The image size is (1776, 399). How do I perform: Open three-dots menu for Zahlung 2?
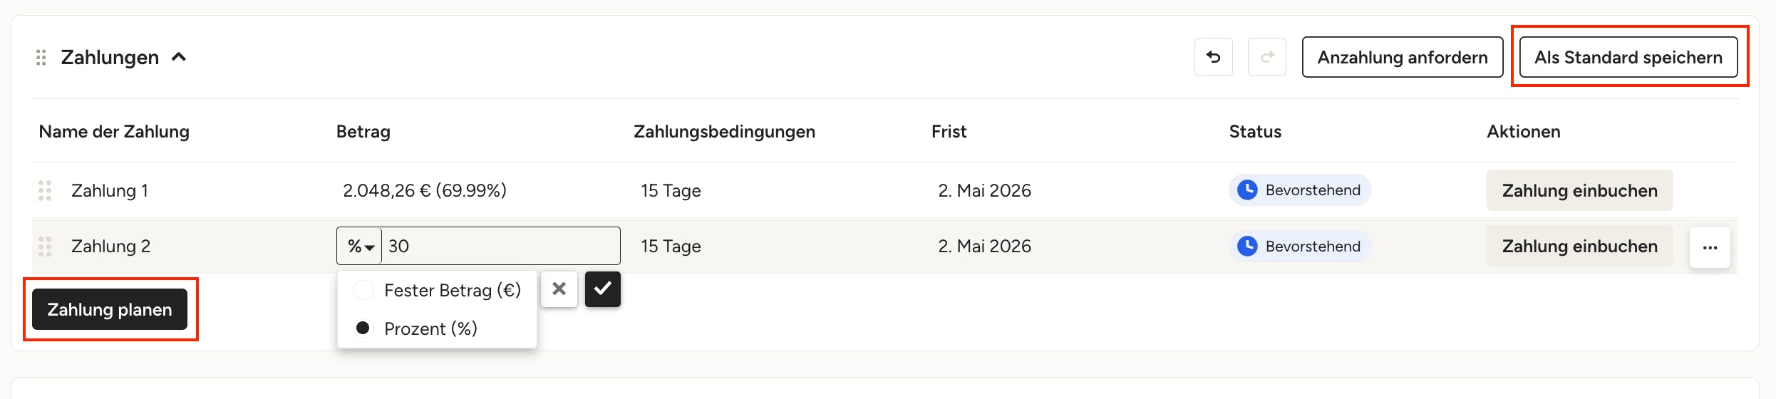(x=1710, y=247)
